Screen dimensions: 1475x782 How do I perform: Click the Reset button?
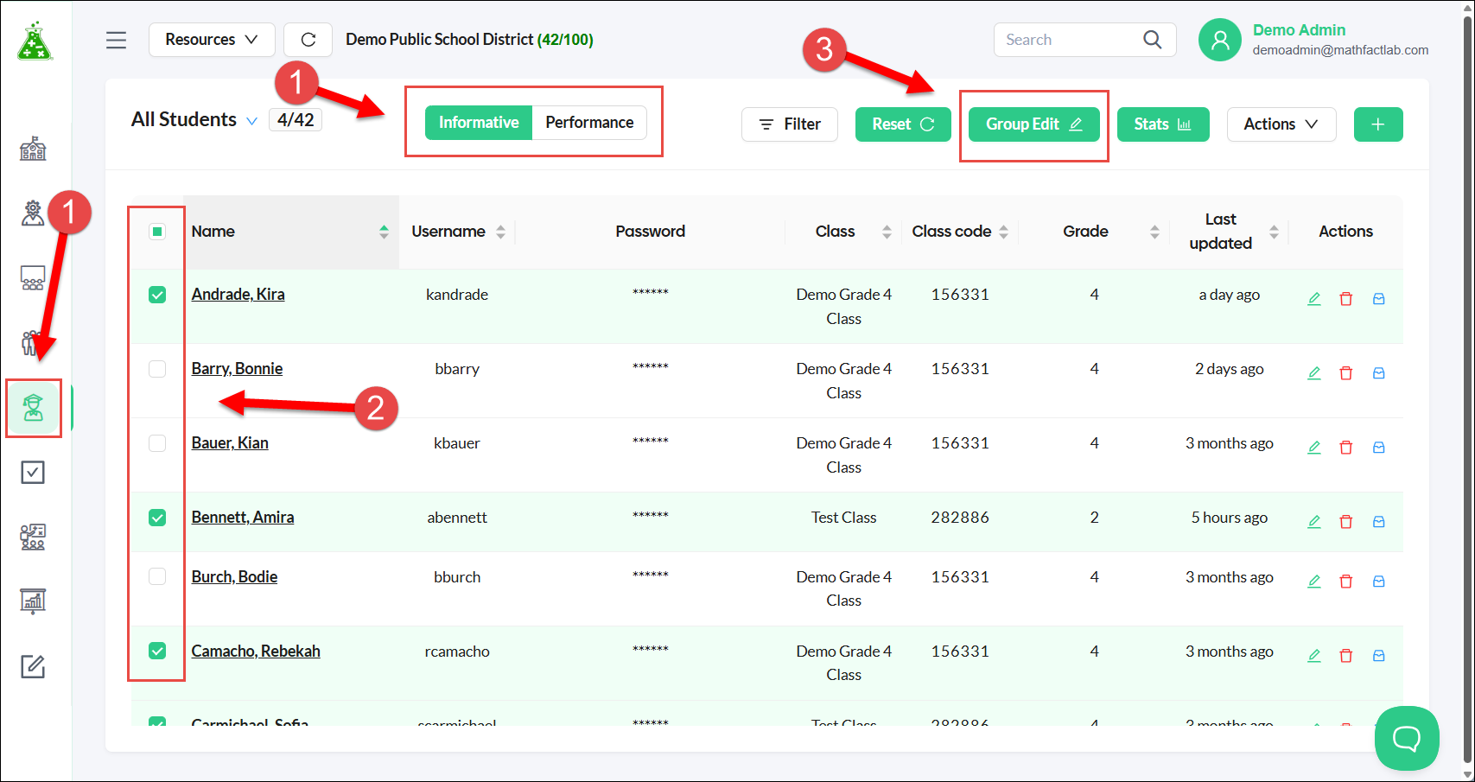[x=903, y=124]
